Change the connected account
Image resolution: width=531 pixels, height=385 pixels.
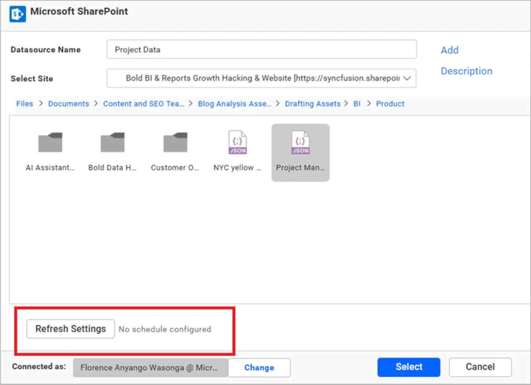coord(259,367)
